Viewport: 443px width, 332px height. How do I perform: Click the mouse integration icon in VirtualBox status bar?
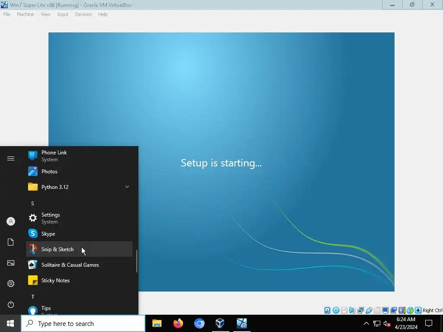pyautogui.click(x=410, y=310)
